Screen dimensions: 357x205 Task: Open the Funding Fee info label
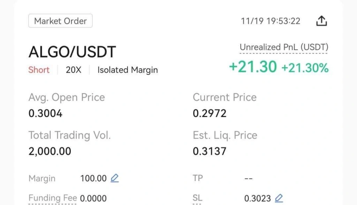click(x=53, y=198)
